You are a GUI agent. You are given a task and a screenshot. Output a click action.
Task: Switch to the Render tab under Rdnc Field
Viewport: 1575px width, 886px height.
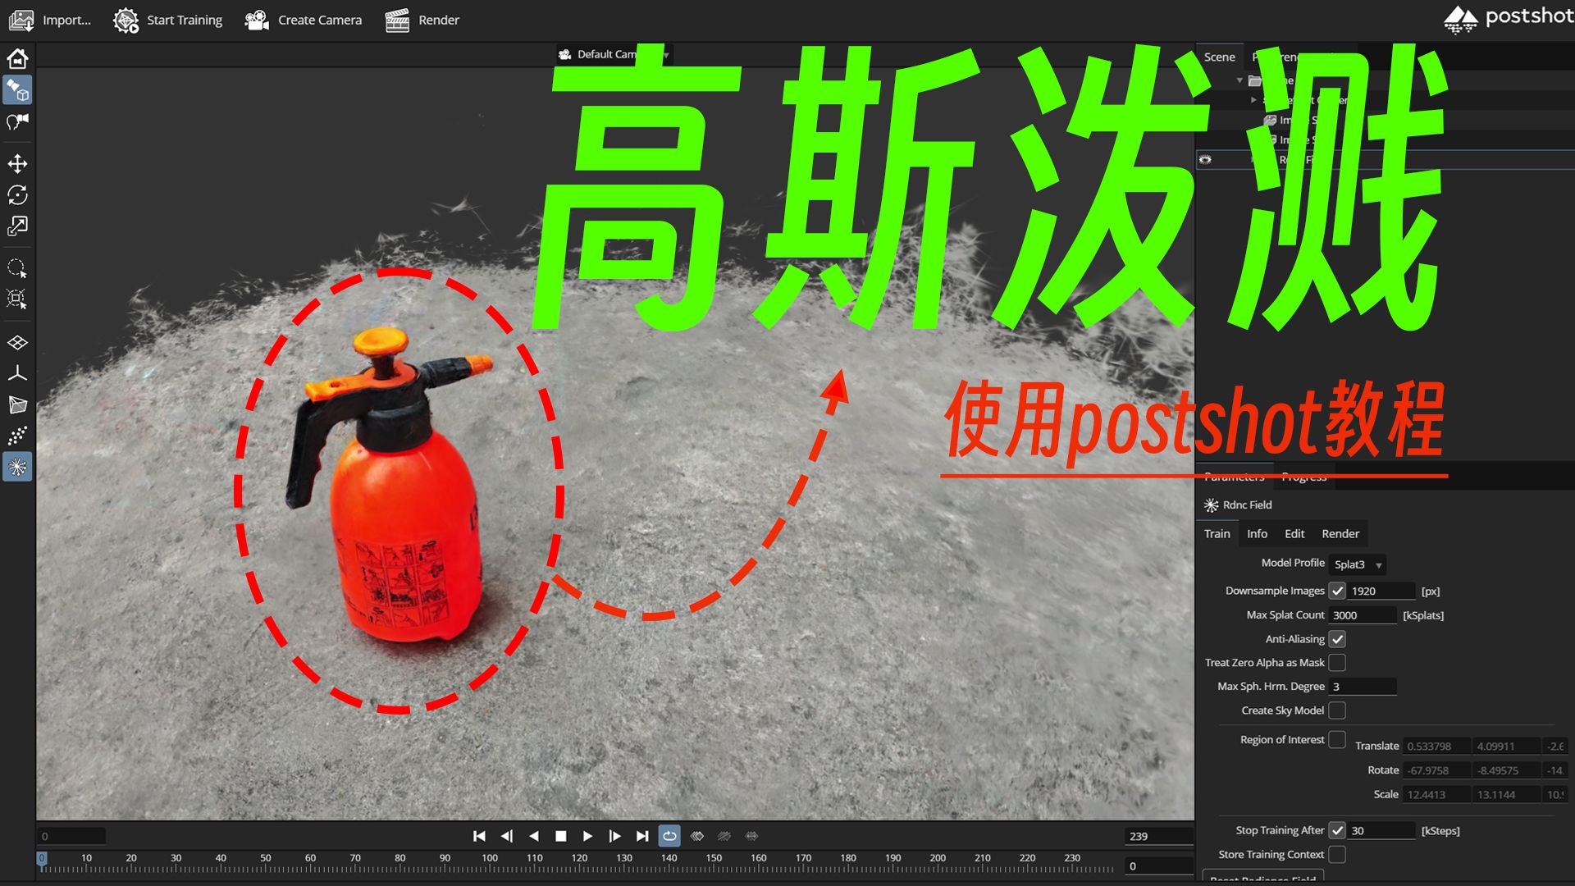click(x=1340, y=533)
